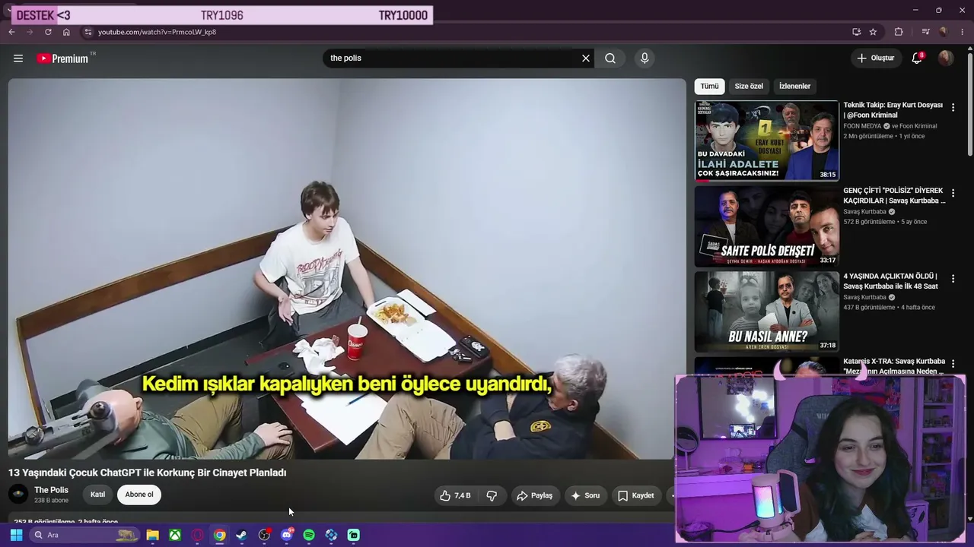Open browser extensions puzzle icon
Screen dimensions: 974x547
(x=899, y=32)
